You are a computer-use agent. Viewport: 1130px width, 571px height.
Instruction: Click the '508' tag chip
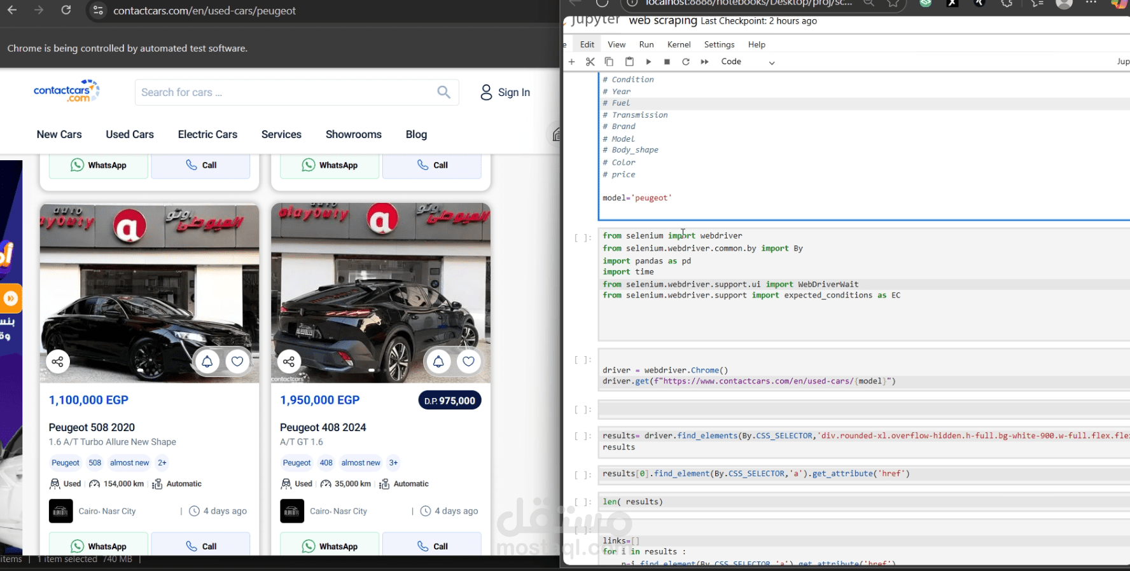tap(95, 463)
